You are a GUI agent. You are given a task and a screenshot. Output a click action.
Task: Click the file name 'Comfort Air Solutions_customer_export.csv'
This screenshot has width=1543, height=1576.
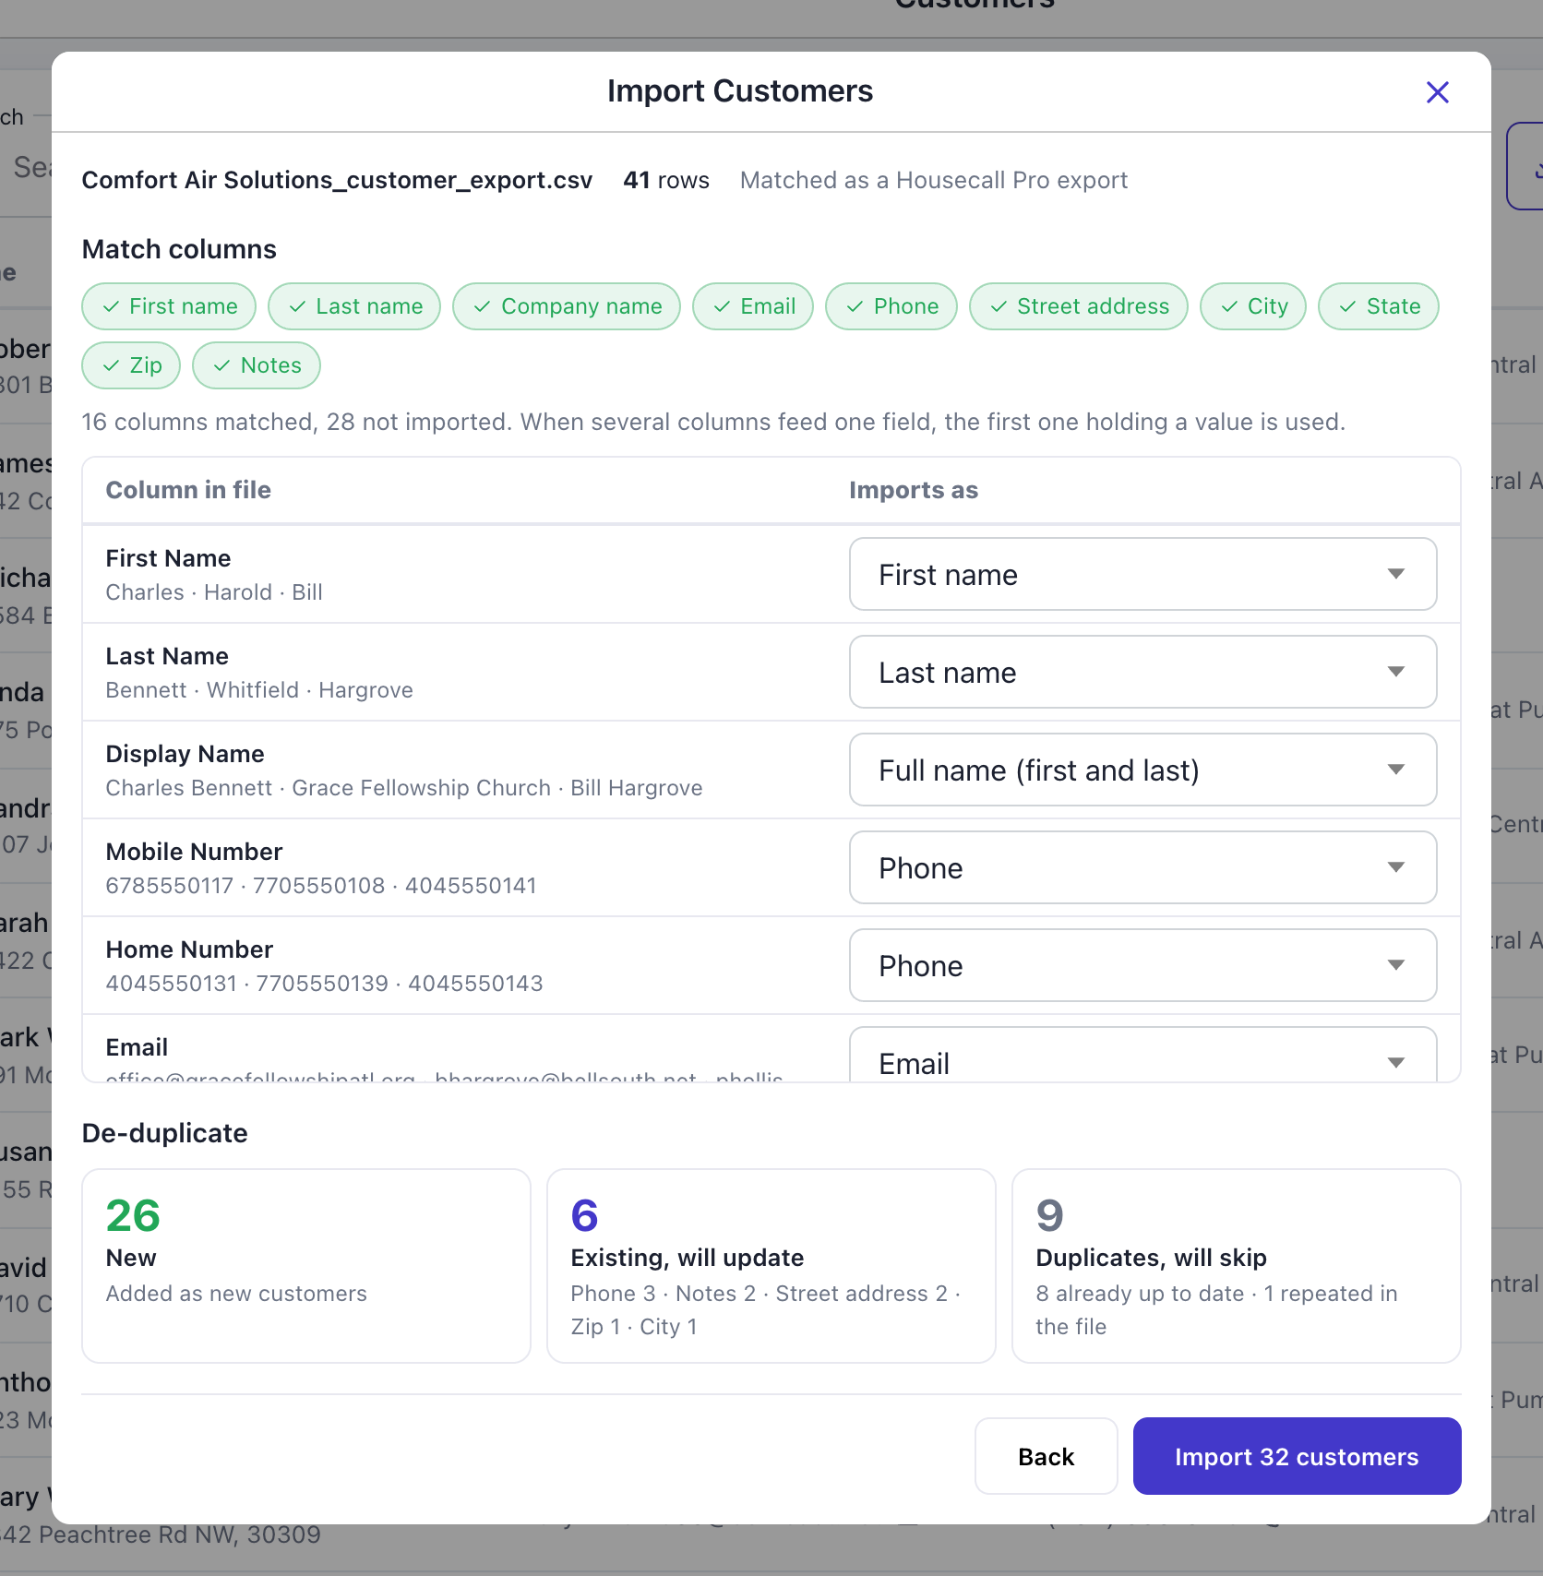pos(337,180)
